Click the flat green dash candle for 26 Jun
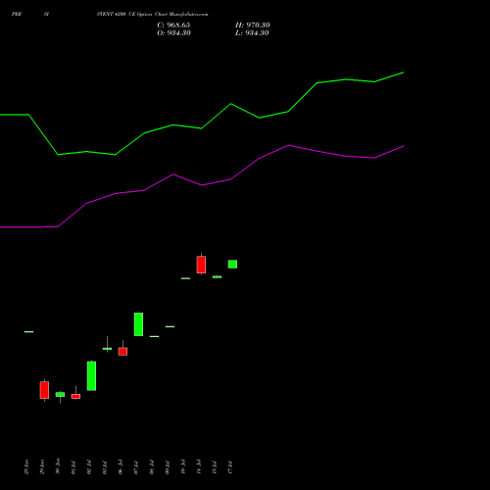This screenshot has width=490, height=490. (28, 332)
